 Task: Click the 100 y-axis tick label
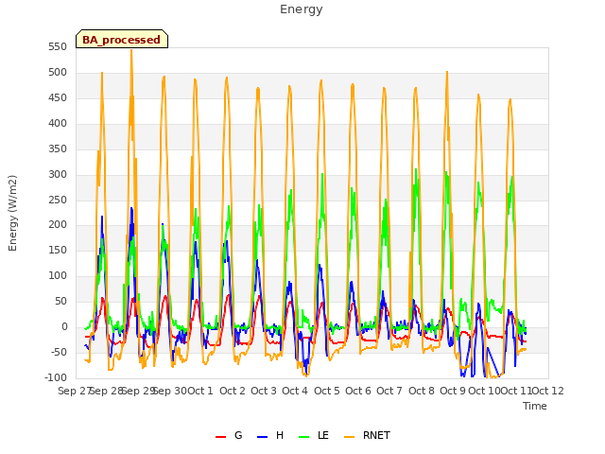[x=58, y=275]
